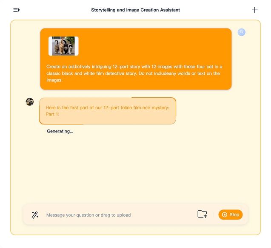Click the 'Part 1:' line in reply
The height and width of the screenshot is (248, 271).
click(x=52, y=114)
